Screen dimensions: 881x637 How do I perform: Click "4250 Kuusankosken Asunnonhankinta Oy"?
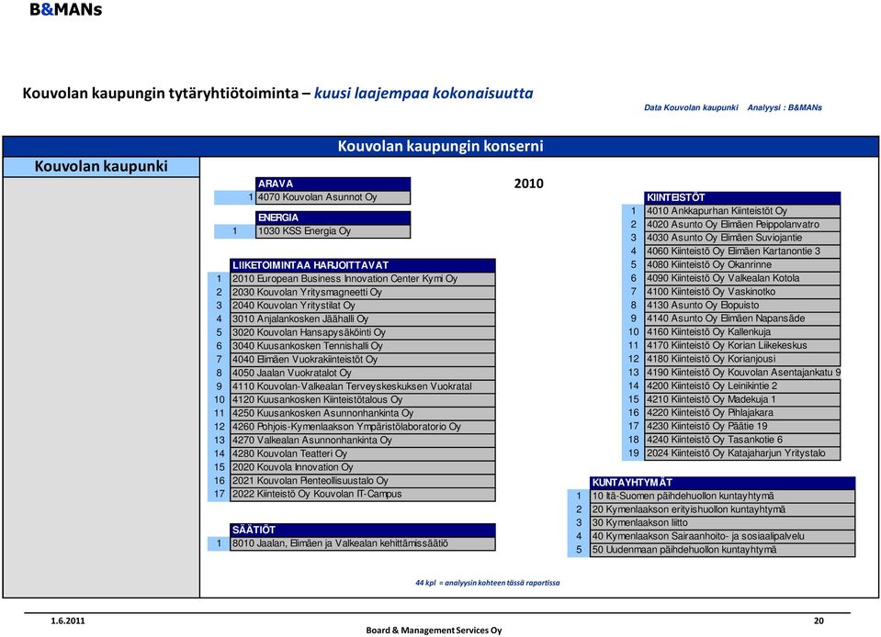(363, 414)
